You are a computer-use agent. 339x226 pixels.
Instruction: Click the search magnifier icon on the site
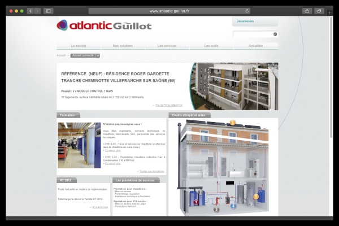point(275,34)
